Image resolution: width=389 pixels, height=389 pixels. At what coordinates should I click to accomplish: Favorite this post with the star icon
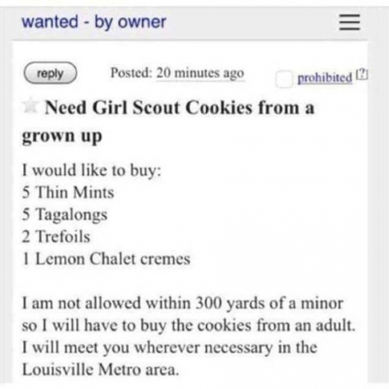tap(30, 104)
